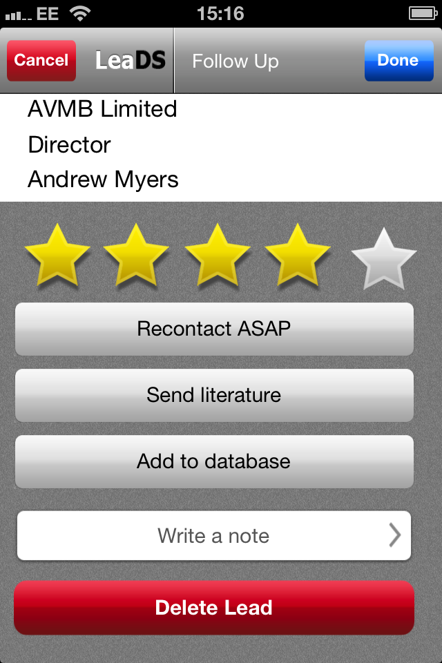
Task: Click the Write a note field
Action: (x=214, y=536)
